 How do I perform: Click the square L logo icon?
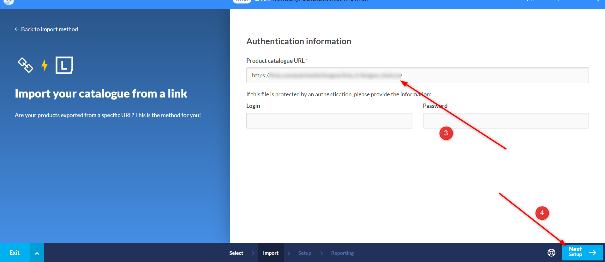(x=64, y=65)
